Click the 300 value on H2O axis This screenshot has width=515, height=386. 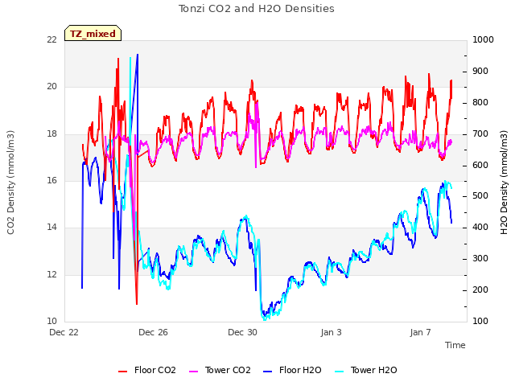click(x=480, y=259)
